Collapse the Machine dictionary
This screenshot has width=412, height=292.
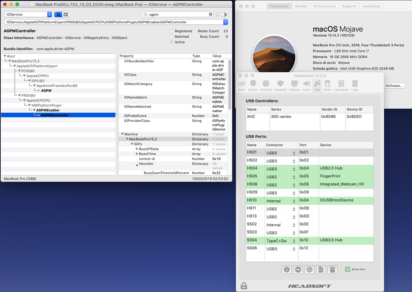point(122,134)
